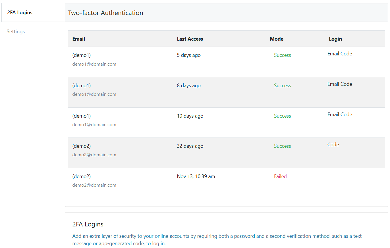Select the "Nov 13, 10:39 am" cell
The image size is (390, 248).
pyautogui.click(x=196, y=176)
